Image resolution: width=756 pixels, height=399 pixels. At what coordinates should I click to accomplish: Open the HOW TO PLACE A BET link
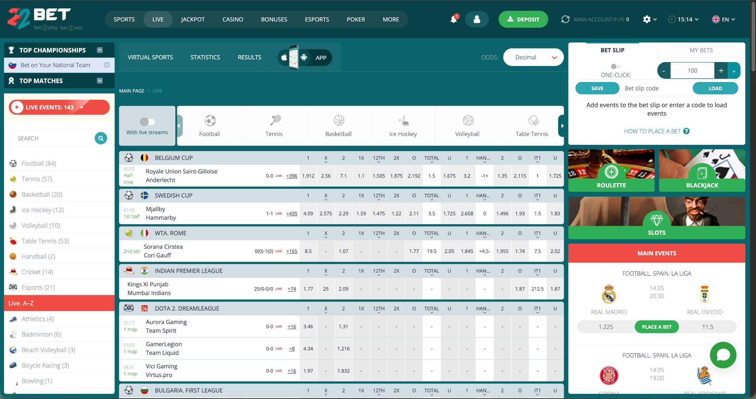[x=652, y=131]
